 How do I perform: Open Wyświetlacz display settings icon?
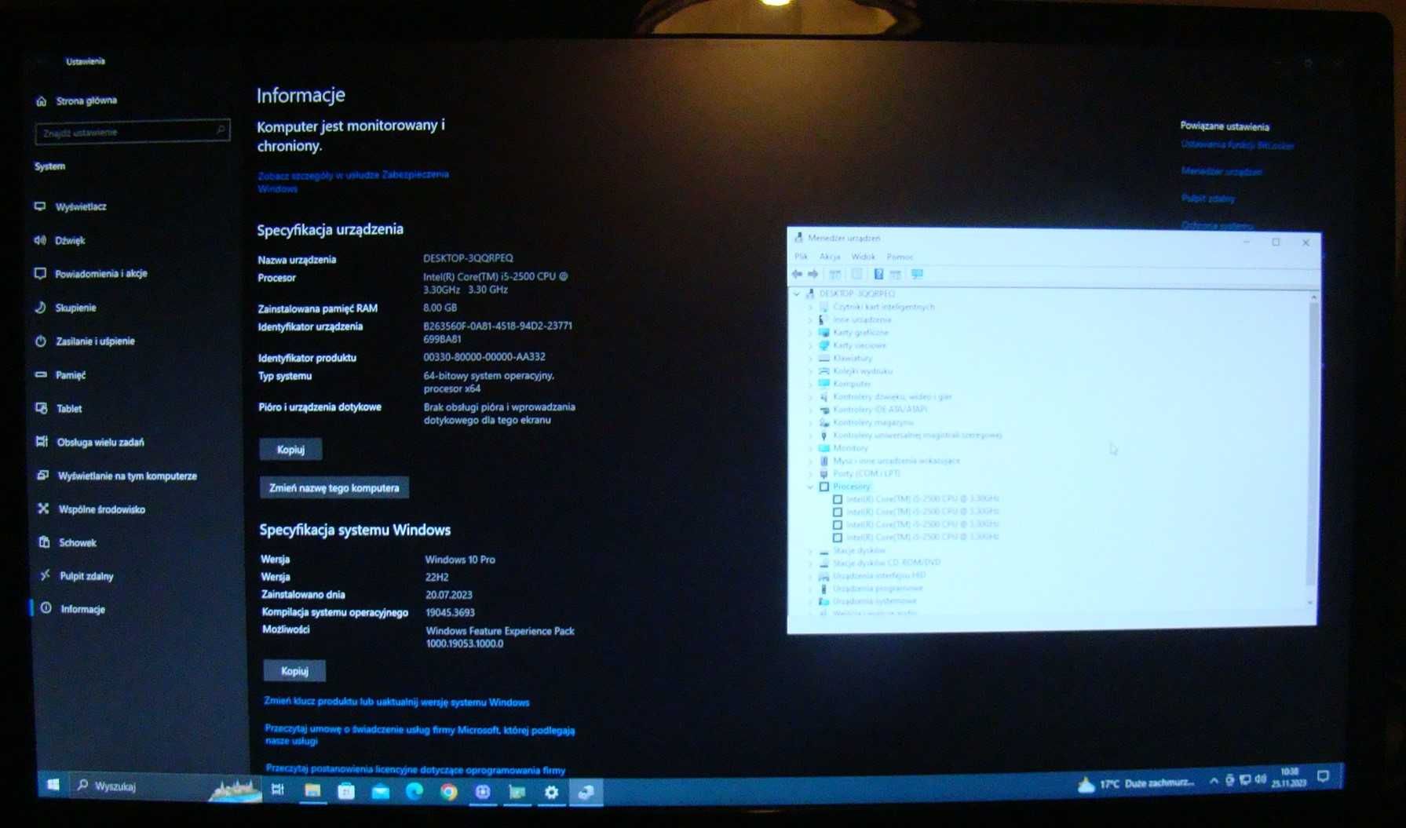(x=40, y=206)
